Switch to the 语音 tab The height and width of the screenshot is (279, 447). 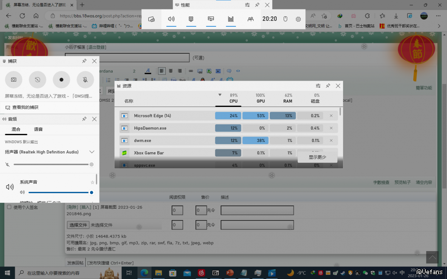(38, 129)
